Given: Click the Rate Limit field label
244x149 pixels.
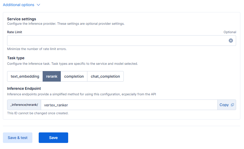Looking at the screenshot, I should point(15,32).
